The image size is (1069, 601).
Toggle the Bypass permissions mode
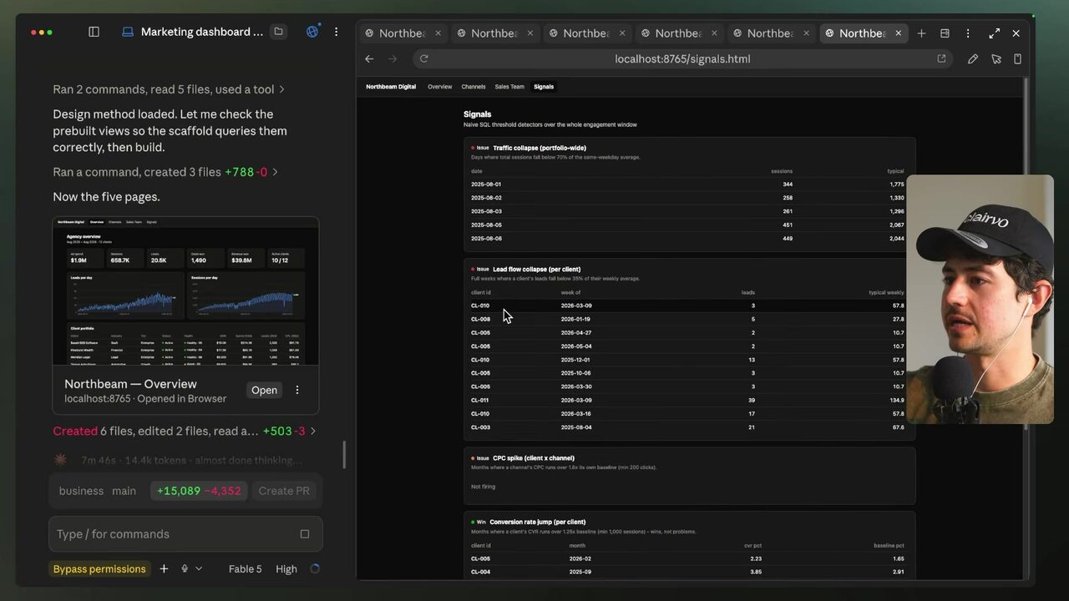tap(99, 568)
